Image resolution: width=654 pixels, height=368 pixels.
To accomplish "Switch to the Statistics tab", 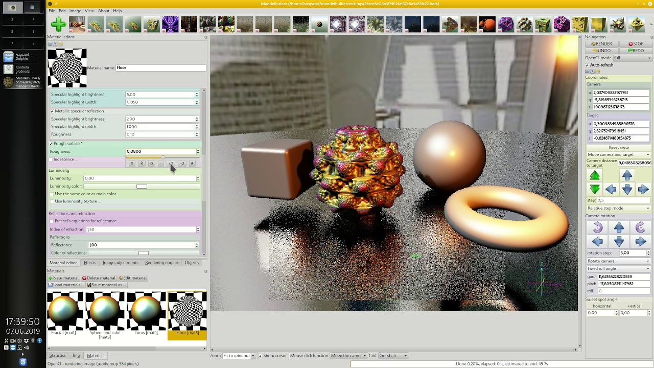I will click(x=57, y=356).
